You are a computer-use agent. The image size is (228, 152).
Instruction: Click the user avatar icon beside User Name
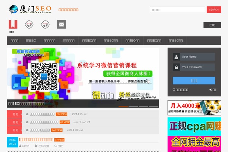tap(176, 57)
